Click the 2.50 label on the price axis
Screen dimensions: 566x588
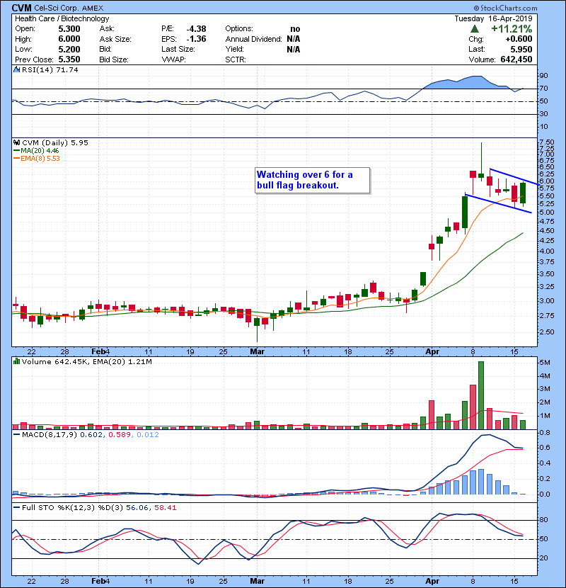[547, 332]
